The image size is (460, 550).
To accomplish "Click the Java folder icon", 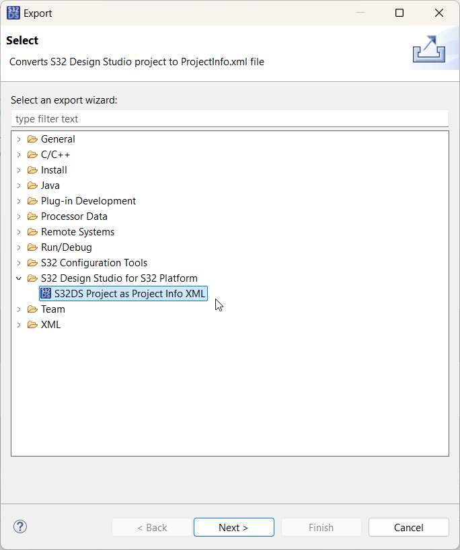I will click(x=32, y=186).
